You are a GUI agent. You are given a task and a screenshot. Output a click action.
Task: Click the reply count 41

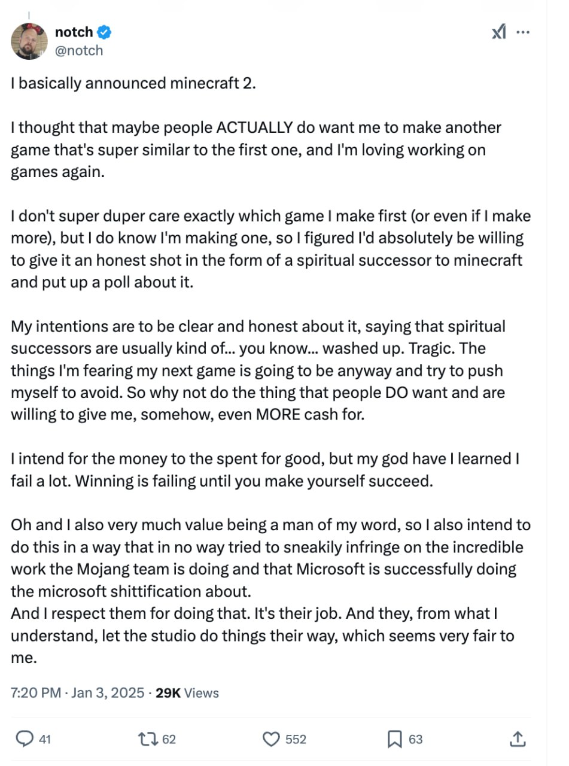[45, 740]
